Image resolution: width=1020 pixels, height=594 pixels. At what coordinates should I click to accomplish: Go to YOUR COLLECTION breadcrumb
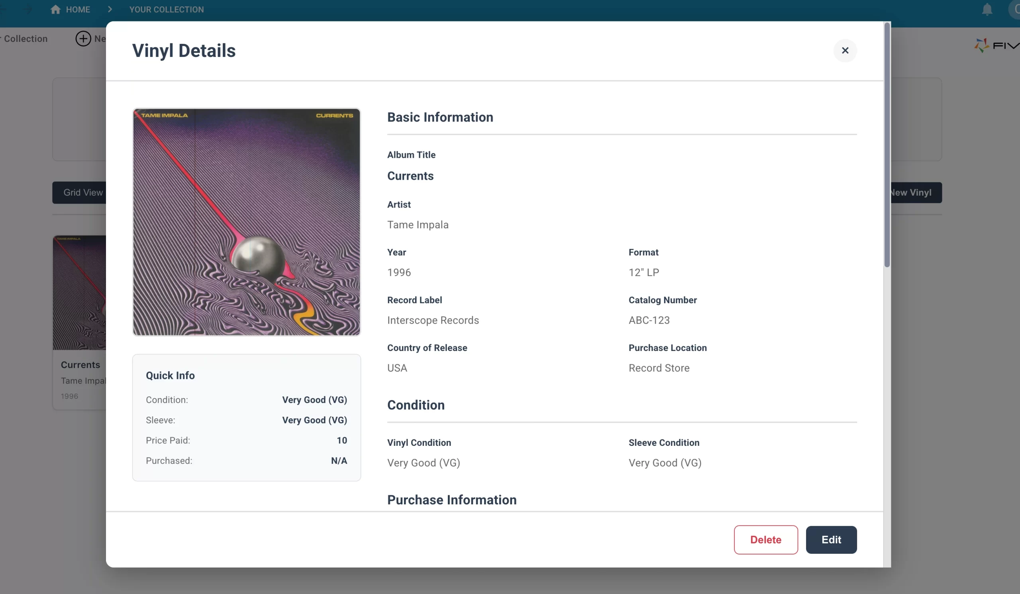tap(167, 9)
